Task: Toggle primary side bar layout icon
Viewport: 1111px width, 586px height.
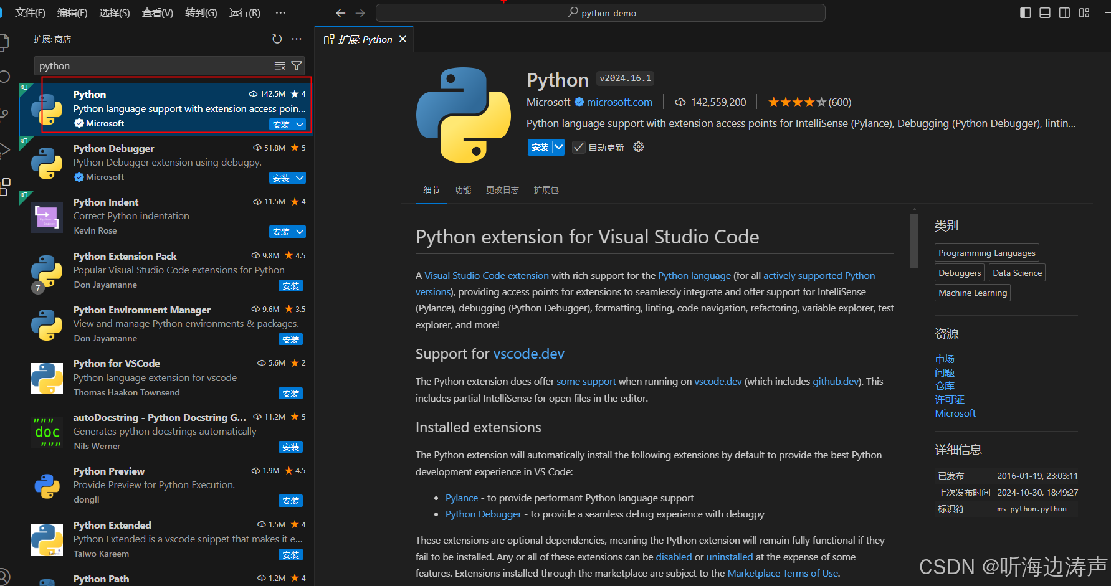Action: pos(1026,13)
